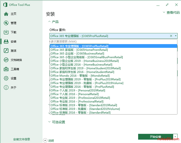The height and width of the screenshot is (143, 181).
Task: Open the 安装 install icon
Action: pos(6,42)
